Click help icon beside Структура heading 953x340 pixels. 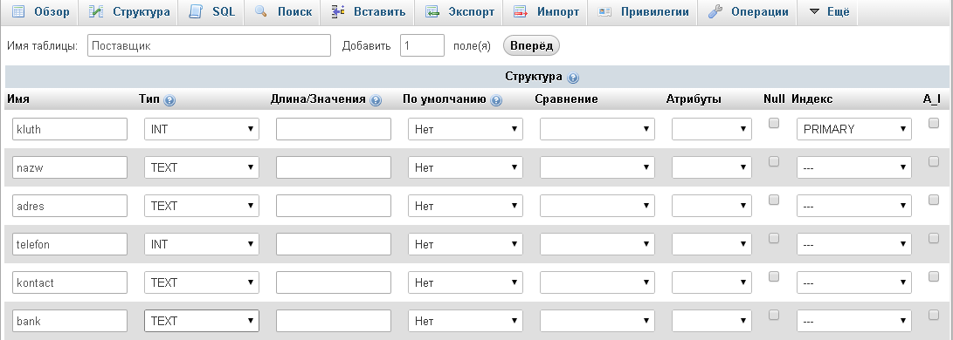(574, 78)
